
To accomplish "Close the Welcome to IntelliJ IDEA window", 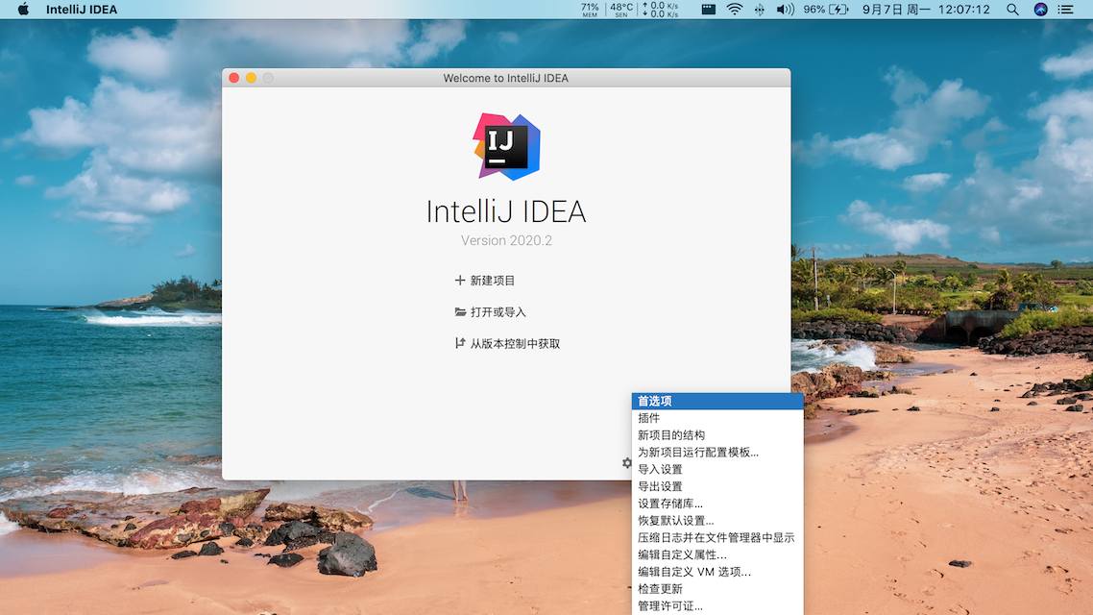I will point(234,78).
